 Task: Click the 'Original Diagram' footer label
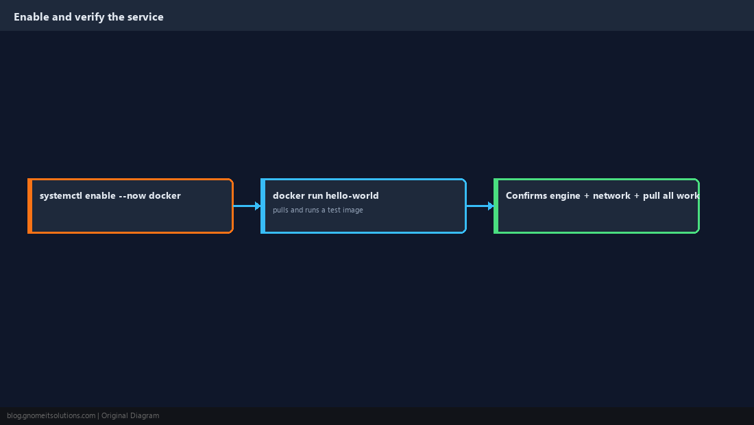[130, 416]
